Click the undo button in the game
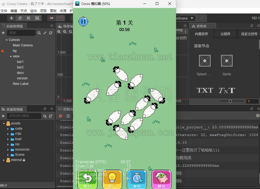 click(88, 179)
